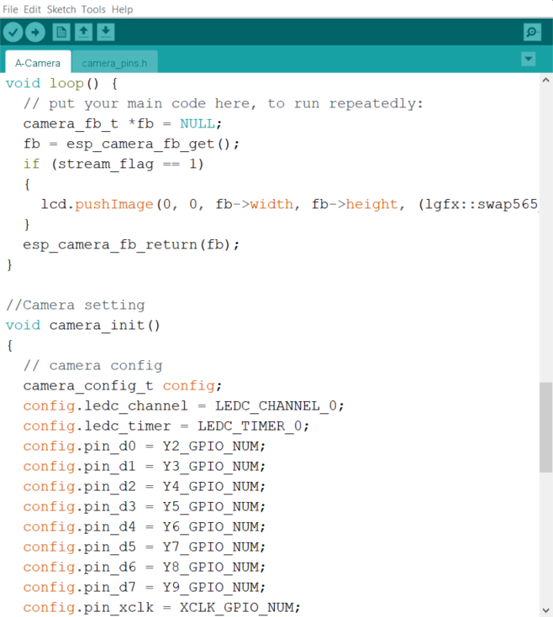Viewport: 553px width, 617px height.
Task: Click the 'config.pin_d4 = Y6_GPIO_NUM;' line
Action: (x=145, y=526)
